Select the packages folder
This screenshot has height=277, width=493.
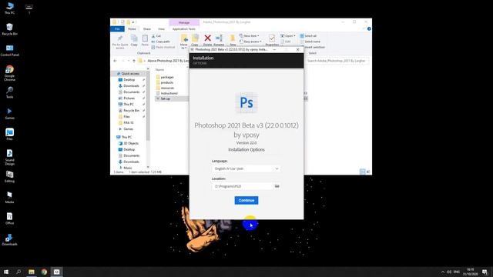pyautogui.click(x=165, y=77)
